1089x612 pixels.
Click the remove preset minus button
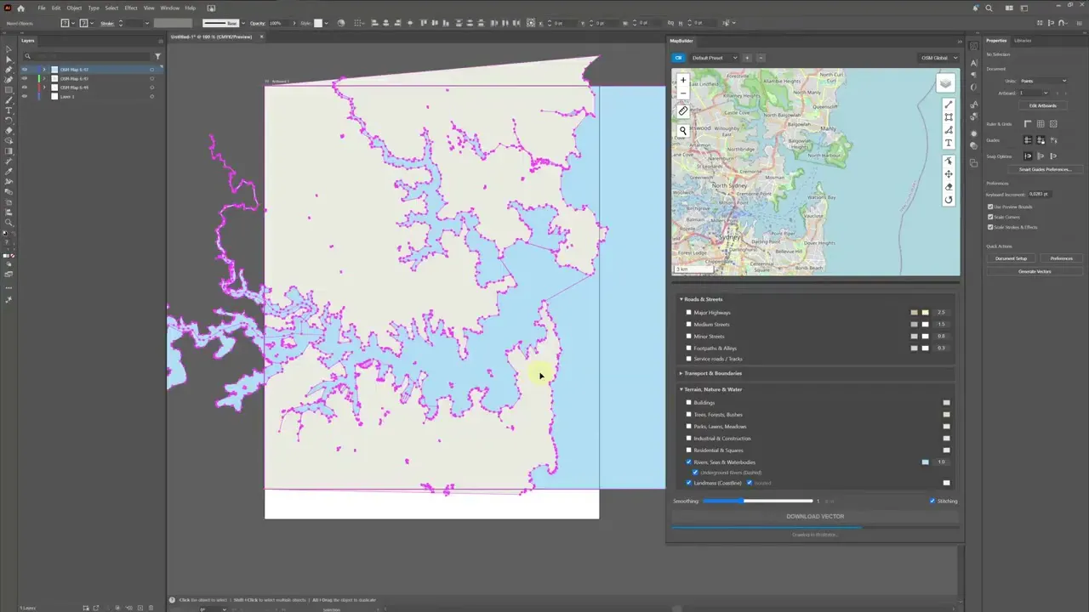(x=761, y=58)
